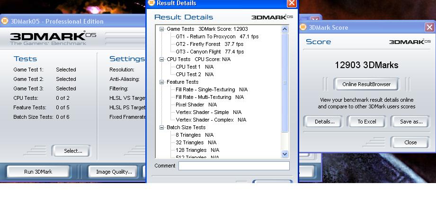Select the 128 Triangles row
The image size is (436, 202).
pos(197,150)
